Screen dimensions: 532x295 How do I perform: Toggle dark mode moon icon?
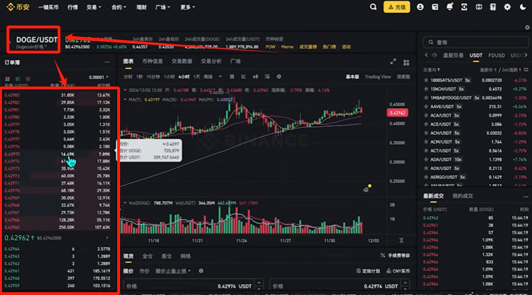523,7
